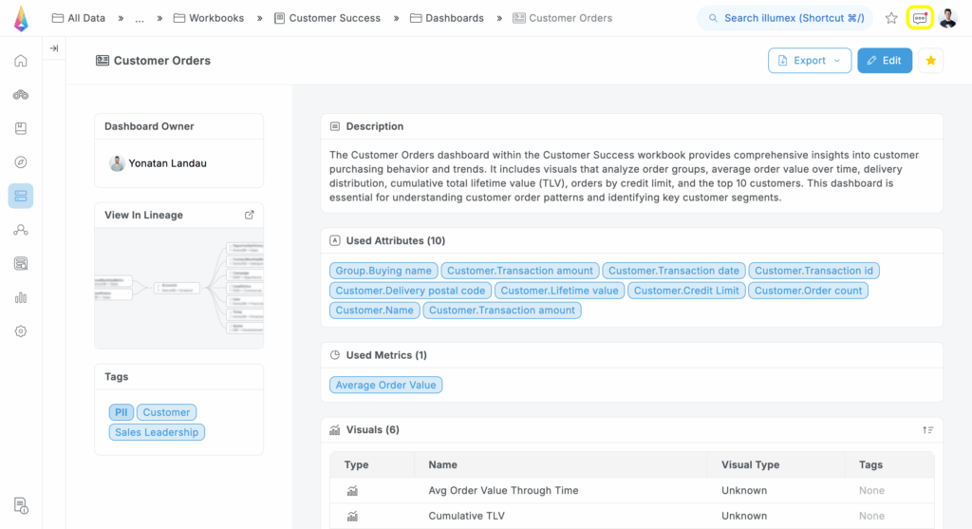
Task: Click the sort icon in Visuals section
Action: click(x=927, y=430)
